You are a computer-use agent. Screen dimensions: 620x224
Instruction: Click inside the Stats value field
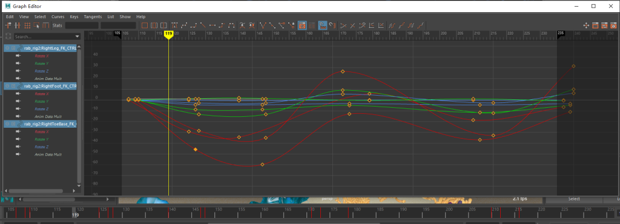[x=82, y=25]
